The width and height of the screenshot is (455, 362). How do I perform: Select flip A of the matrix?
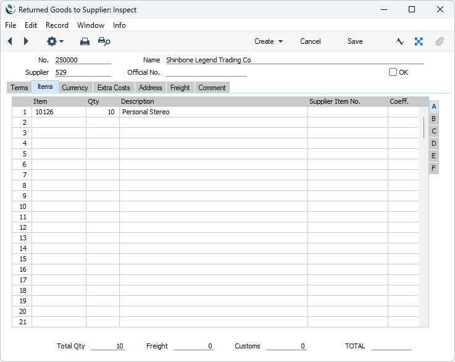[434, 106]
